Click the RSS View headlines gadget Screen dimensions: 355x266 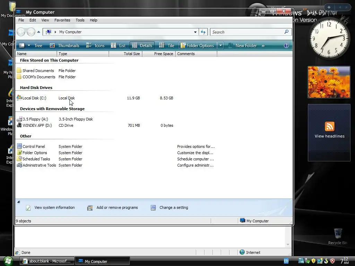(x=329, y=133)
